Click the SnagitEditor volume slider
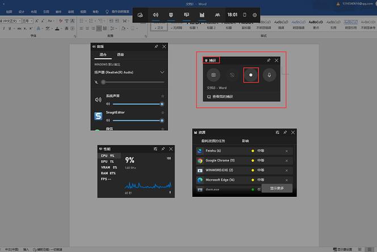Viewport: 377px width, 252px height. point(137,120)
